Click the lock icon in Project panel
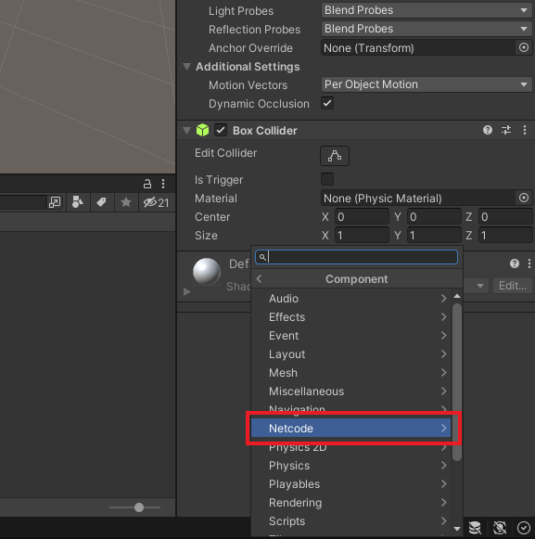 pos(147,184)
